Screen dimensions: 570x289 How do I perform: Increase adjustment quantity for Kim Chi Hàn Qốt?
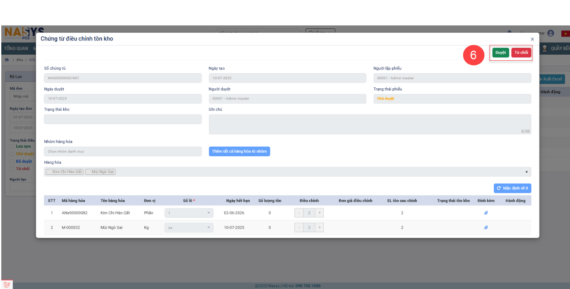pyautogui.click(x=319, y=213)
